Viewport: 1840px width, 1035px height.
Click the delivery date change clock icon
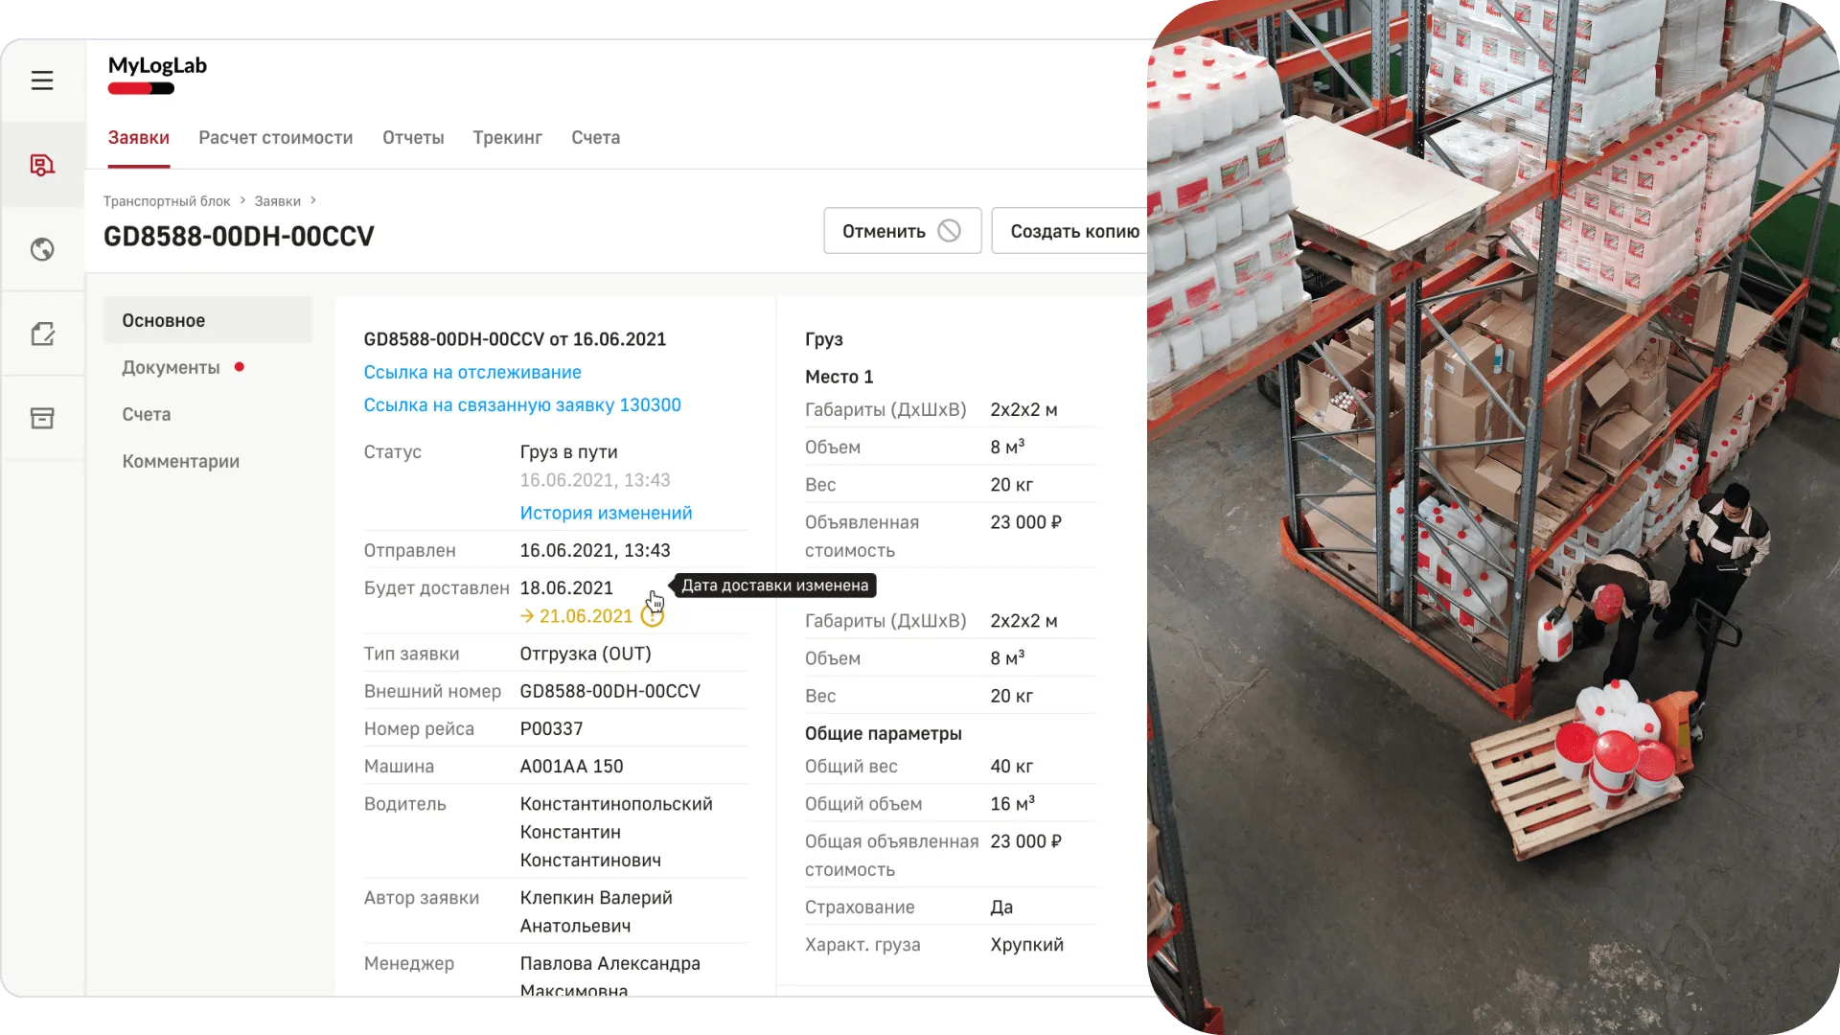click(x=654, y=615)
